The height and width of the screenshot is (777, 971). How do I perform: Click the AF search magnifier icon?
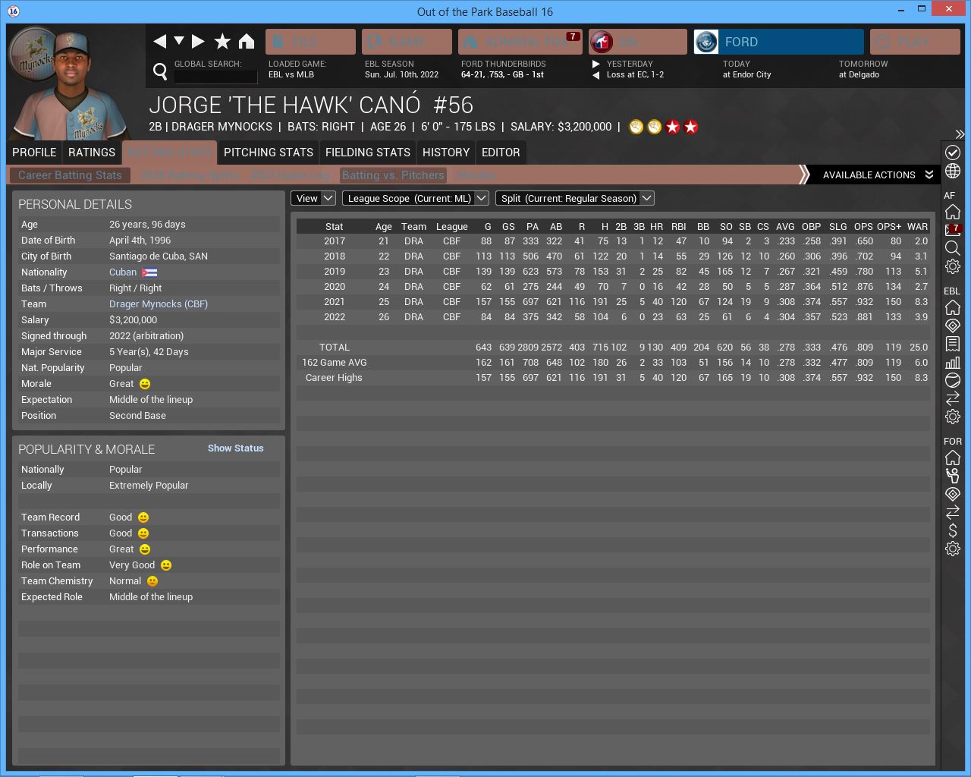point(953,248)
